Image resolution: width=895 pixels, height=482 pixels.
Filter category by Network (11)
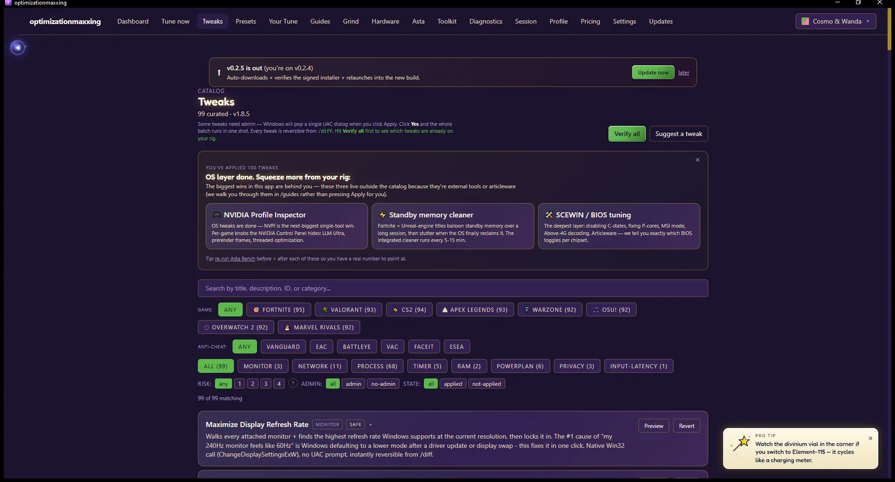coord(319,366)
